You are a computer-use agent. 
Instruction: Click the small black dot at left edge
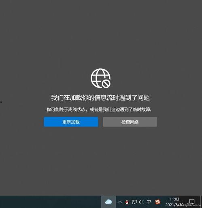(x=1, y=102)
